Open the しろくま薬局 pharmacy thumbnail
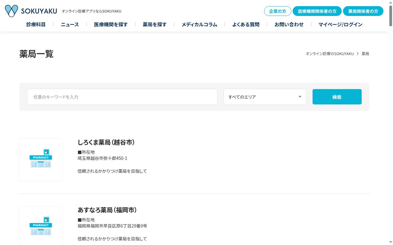Image resolution: width=393 pixels, height=245 pixels. click(41, 160)
